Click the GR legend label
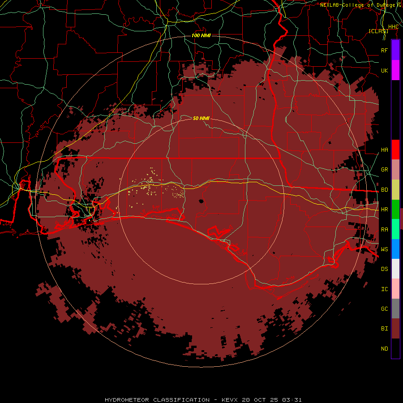Viewport: 403px width, 403px height. [x=385, y=170]
